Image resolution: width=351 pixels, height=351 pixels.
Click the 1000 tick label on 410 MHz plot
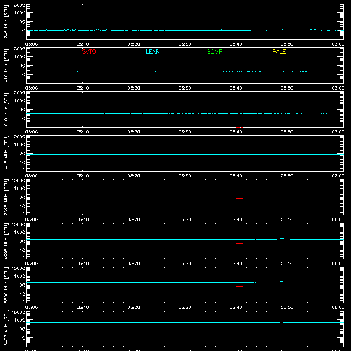(x=20, y=57)
